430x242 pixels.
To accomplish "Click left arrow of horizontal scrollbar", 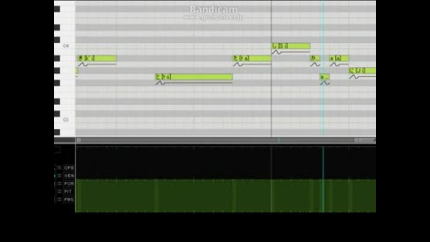I will (x=79, y=140).
